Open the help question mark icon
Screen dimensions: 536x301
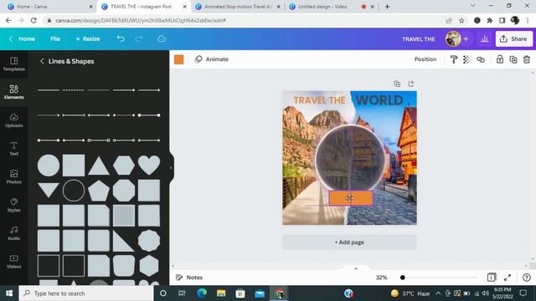tap(527, 278)
